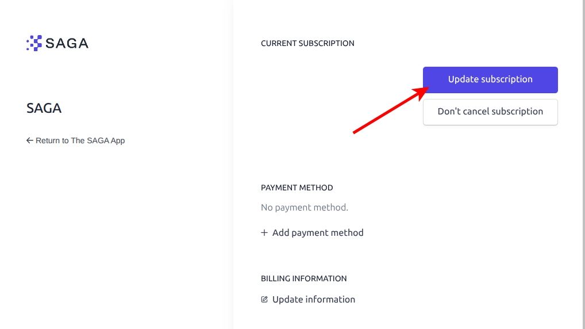
Task: Open the Add payment method link
Action: (318, 233)
